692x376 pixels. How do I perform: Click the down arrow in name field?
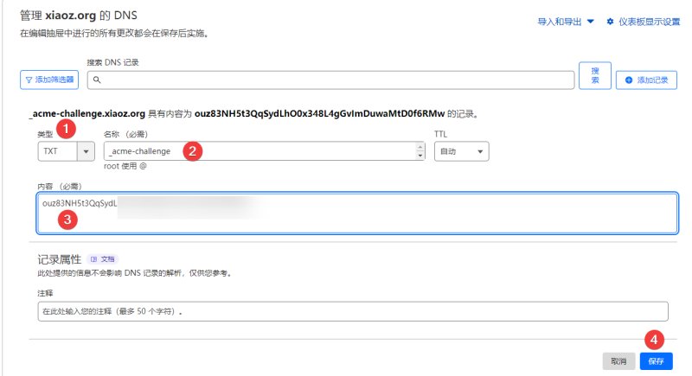coord(420,156)
